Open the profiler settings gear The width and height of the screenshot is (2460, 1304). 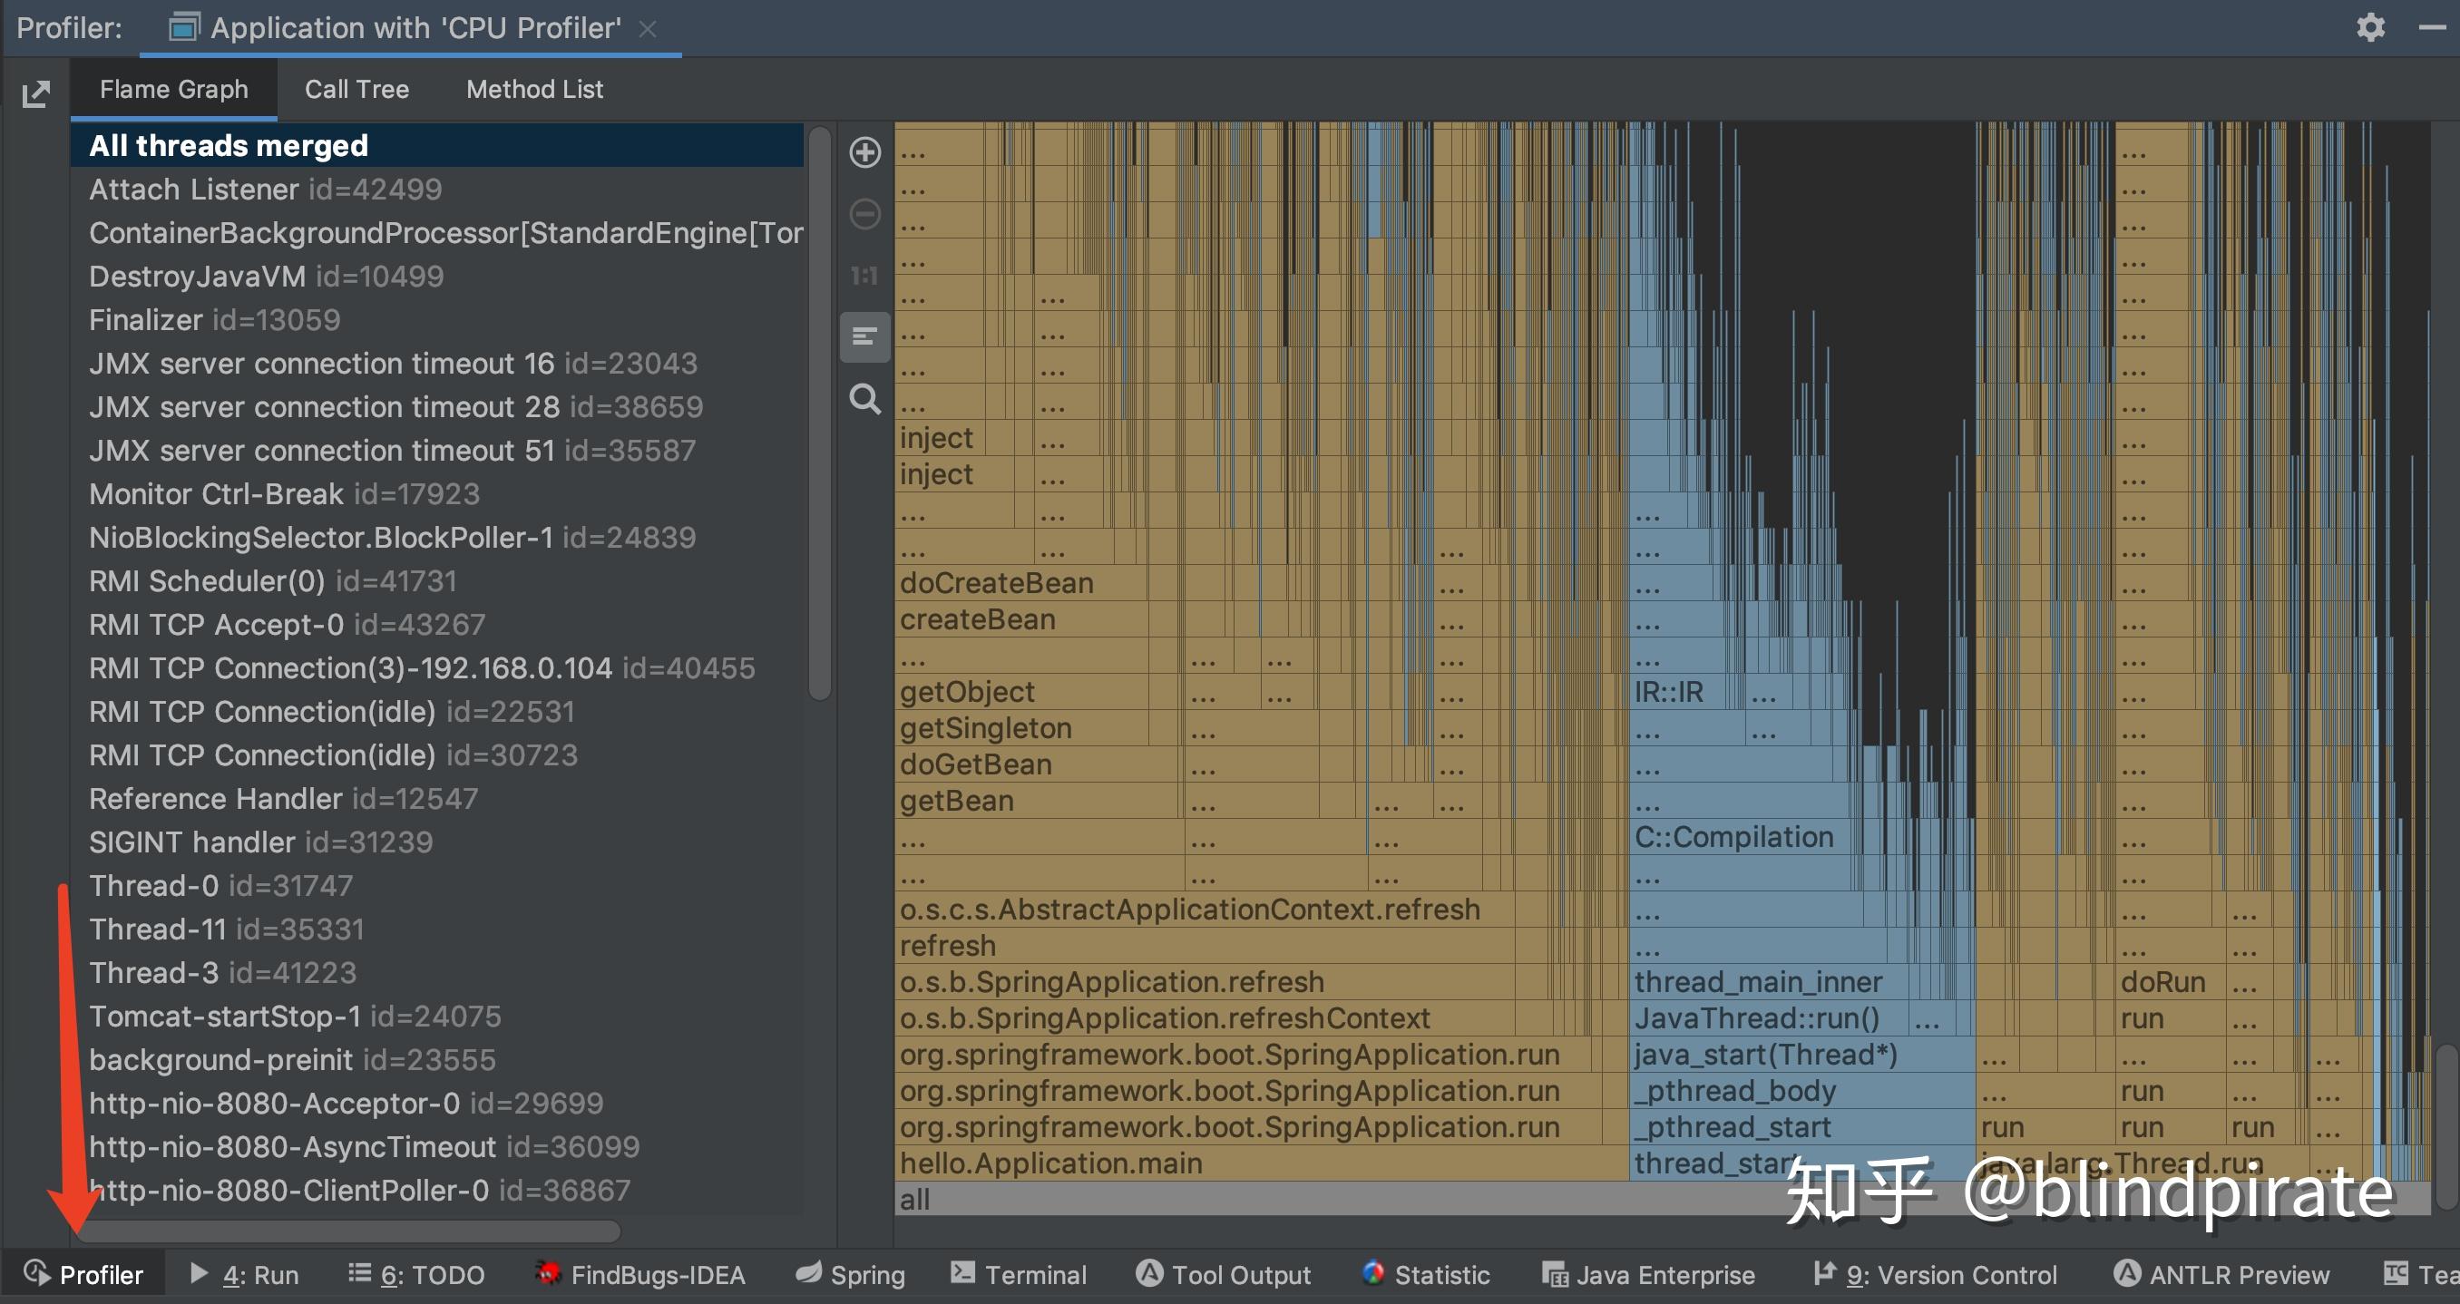pyautogui.click(x=2371, y=26)
